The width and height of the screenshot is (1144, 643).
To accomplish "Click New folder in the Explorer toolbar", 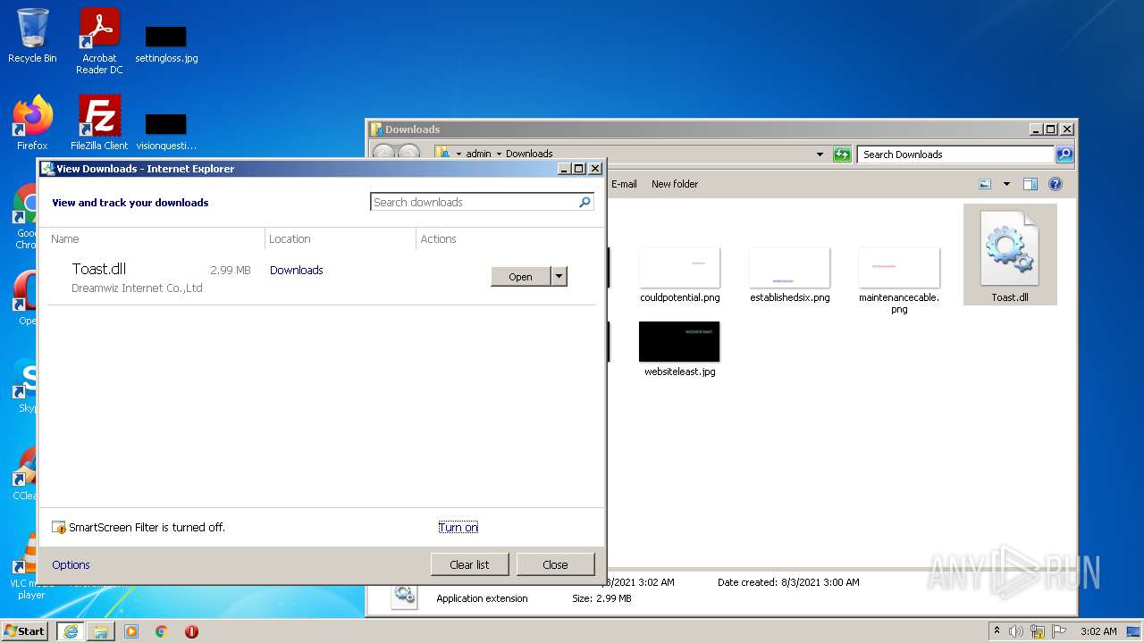I will click(x=675, y=184).
